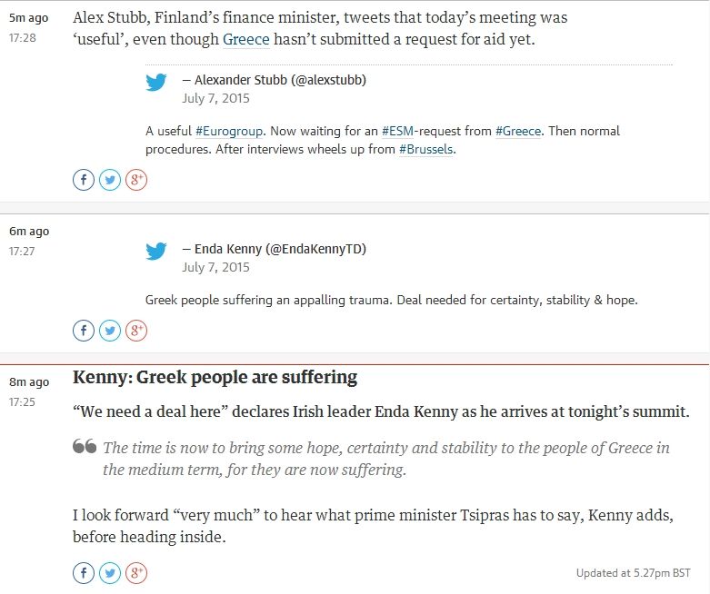Viewport: 710px width, 594px height.
Task: Share Alex Stubb post on Facebook
Action: [x=84, y=180]
